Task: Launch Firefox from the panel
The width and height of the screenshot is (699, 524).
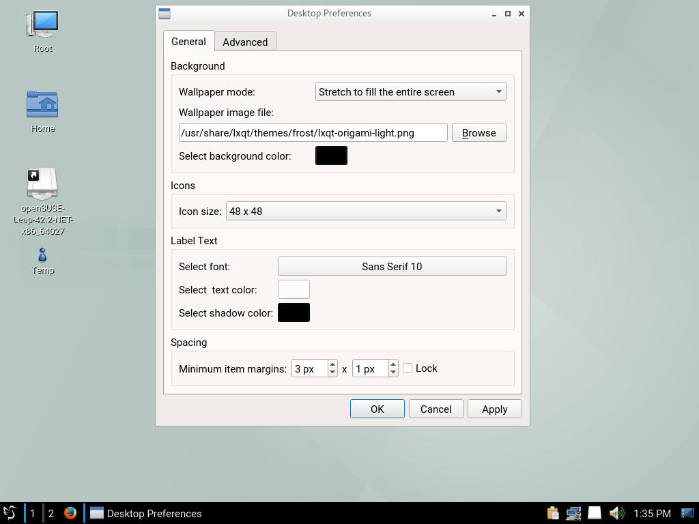Action: [x=70, y=513]
